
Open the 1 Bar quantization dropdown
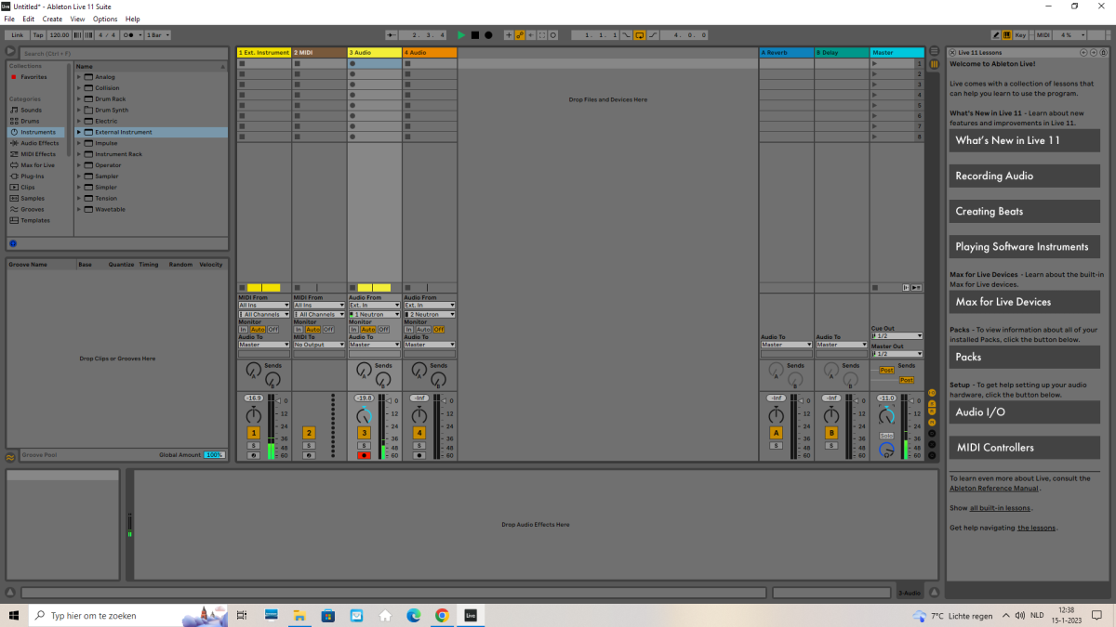(158, 35)
